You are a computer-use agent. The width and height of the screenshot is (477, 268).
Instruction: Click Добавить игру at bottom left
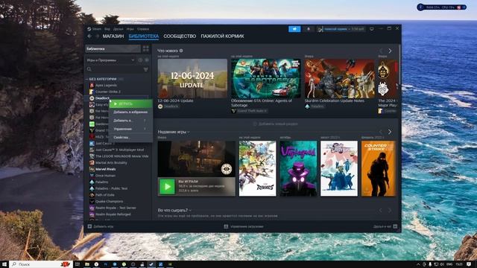[x=101, y=226]
